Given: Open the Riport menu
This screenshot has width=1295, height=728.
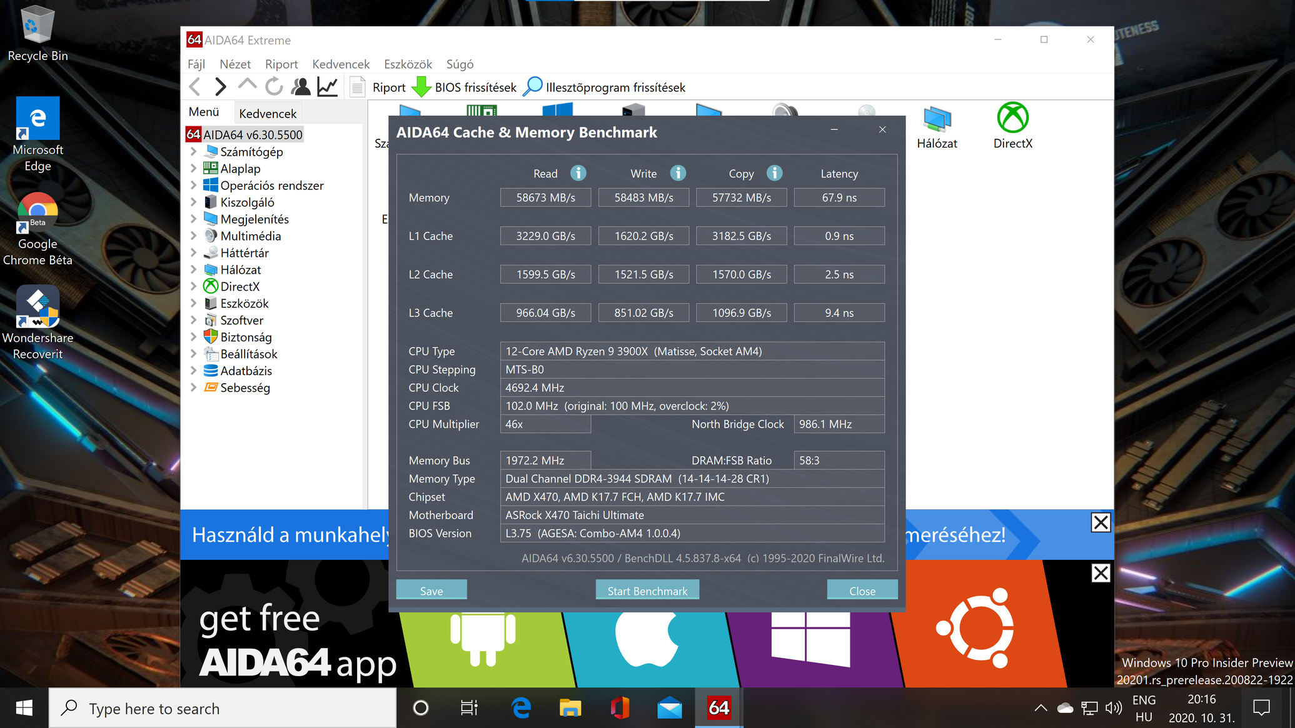Looking at the screenshot, I should [x=281, y=64].
